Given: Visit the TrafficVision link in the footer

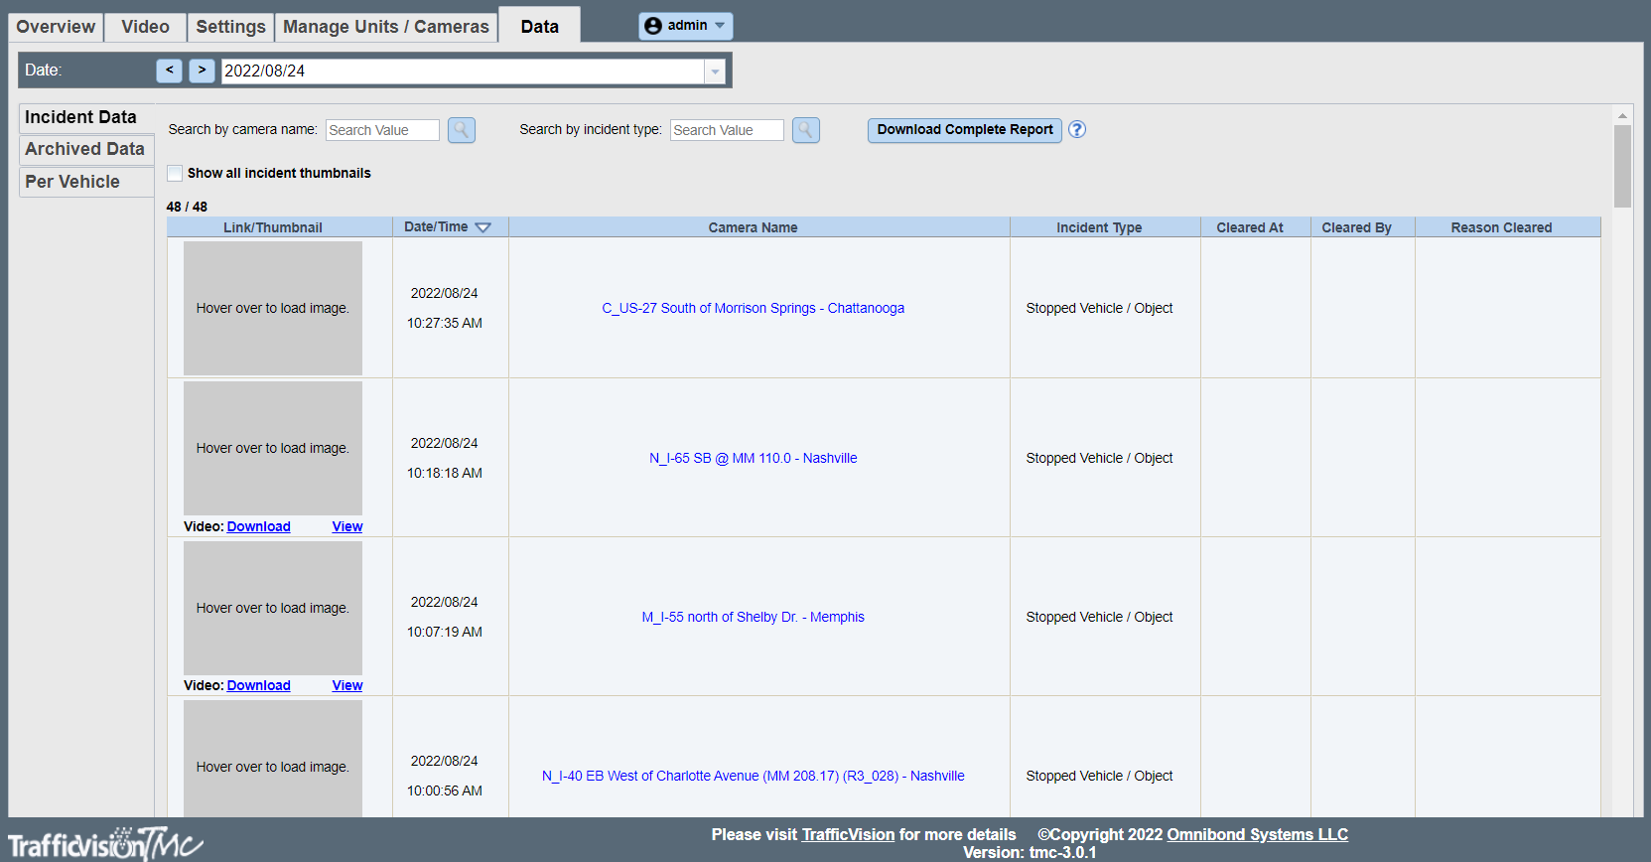Looking at the screenshot, I should pos(848,834).
